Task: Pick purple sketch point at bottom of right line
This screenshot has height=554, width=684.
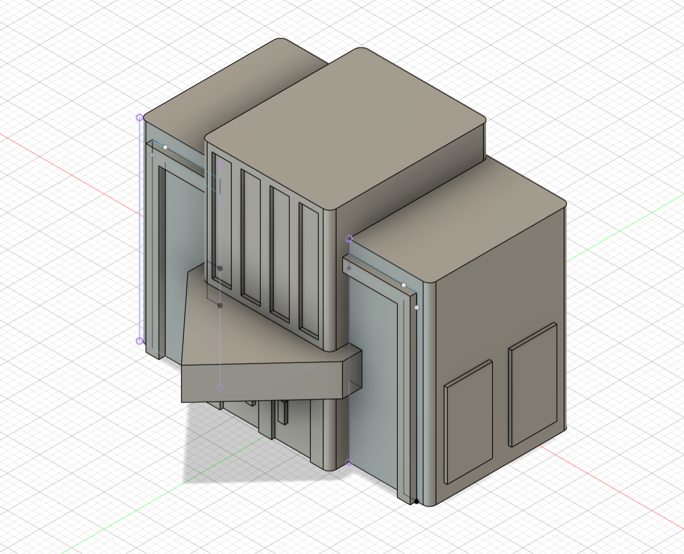Action: [x=349, y=463]
